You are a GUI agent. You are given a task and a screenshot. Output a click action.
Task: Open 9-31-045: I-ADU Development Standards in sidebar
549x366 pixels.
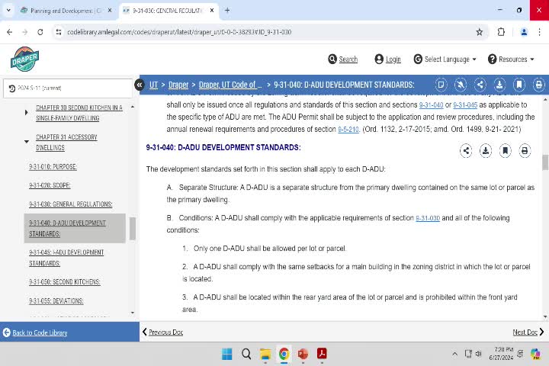(66, 258)
